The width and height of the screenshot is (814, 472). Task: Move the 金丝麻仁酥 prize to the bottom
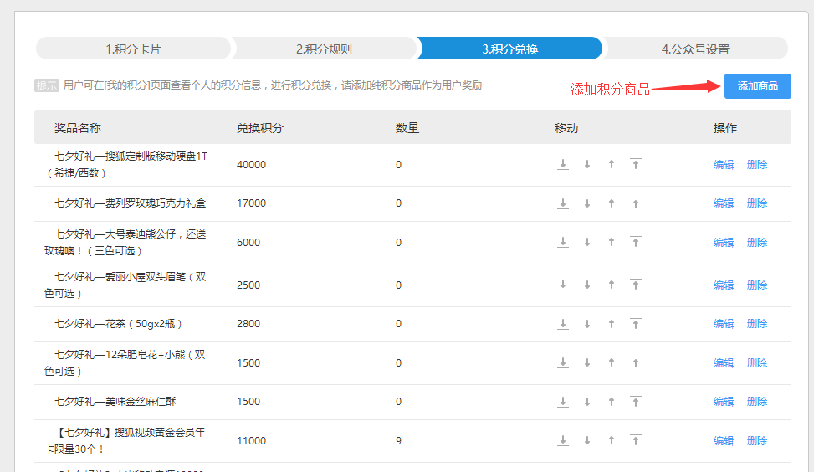click(x=563, y=402)
